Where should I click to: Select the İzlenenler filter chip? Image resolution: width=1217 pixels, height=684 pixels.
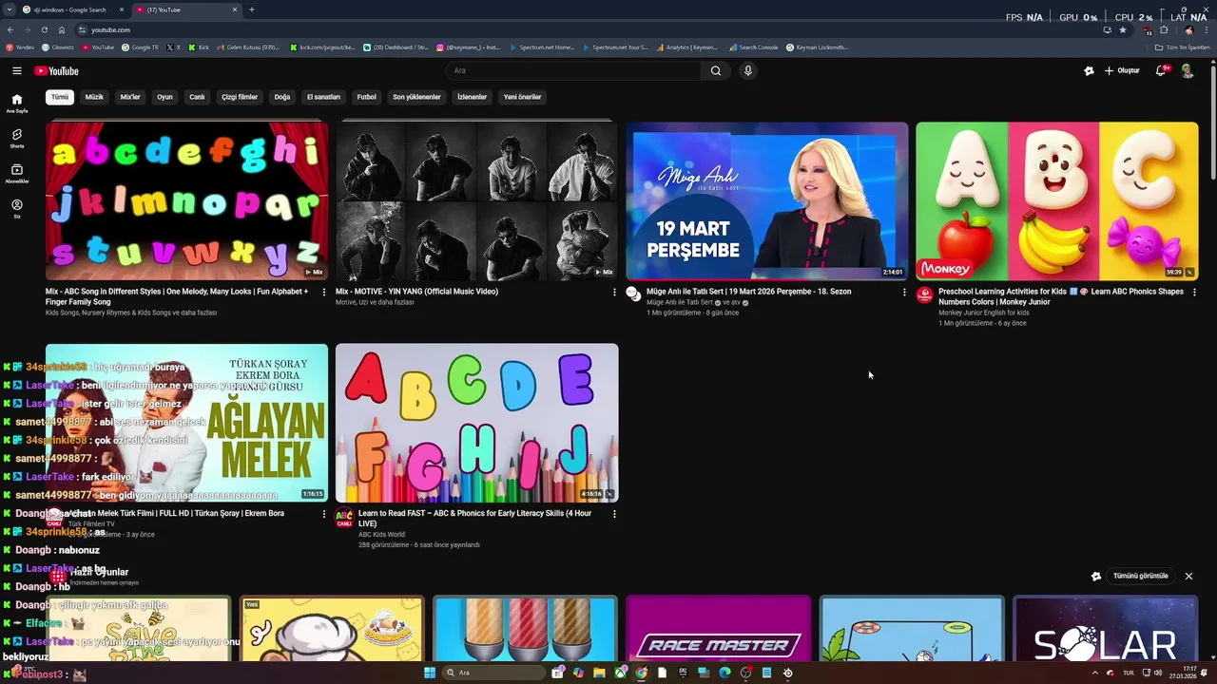(472, 97)
